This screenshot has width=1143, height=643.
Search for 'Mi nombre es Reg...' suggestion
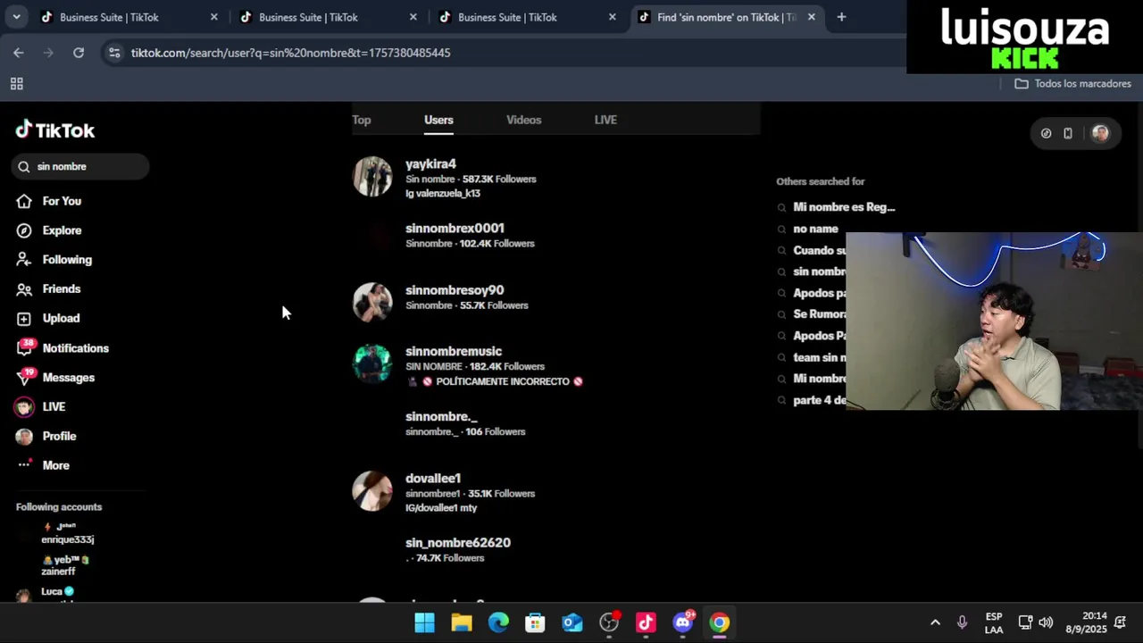pyautogui.click(x=844, y=207)
